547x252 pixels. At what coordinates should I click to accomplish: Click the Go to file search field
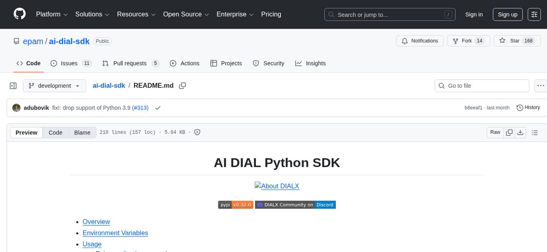[x=481, y=85]
